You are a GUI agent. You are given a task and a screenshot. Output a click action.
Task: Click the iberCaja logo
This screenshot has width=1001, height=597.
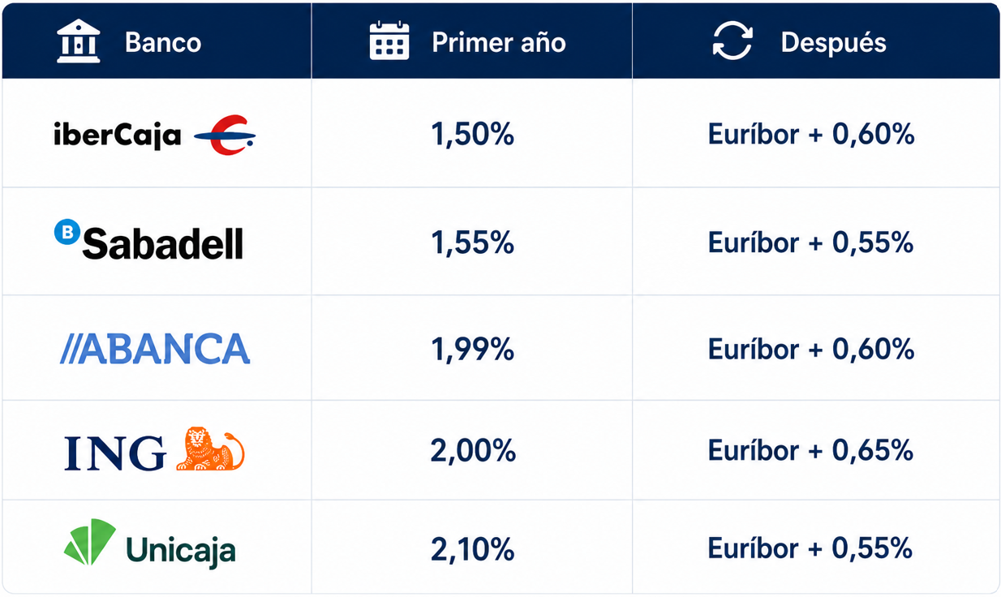(x=154, y=135)
